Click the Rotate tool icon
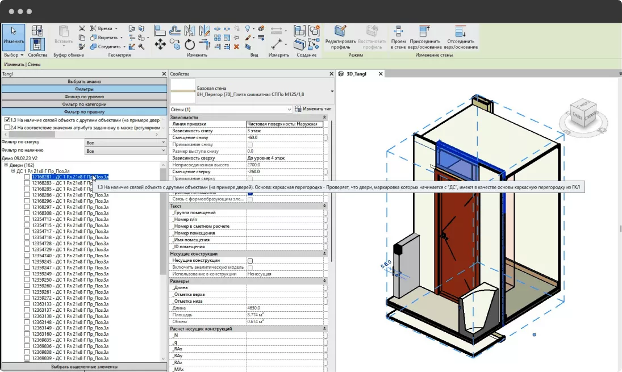Image resolution: width=622 pixels, height=372 pixels. click(x=190, y=44)
